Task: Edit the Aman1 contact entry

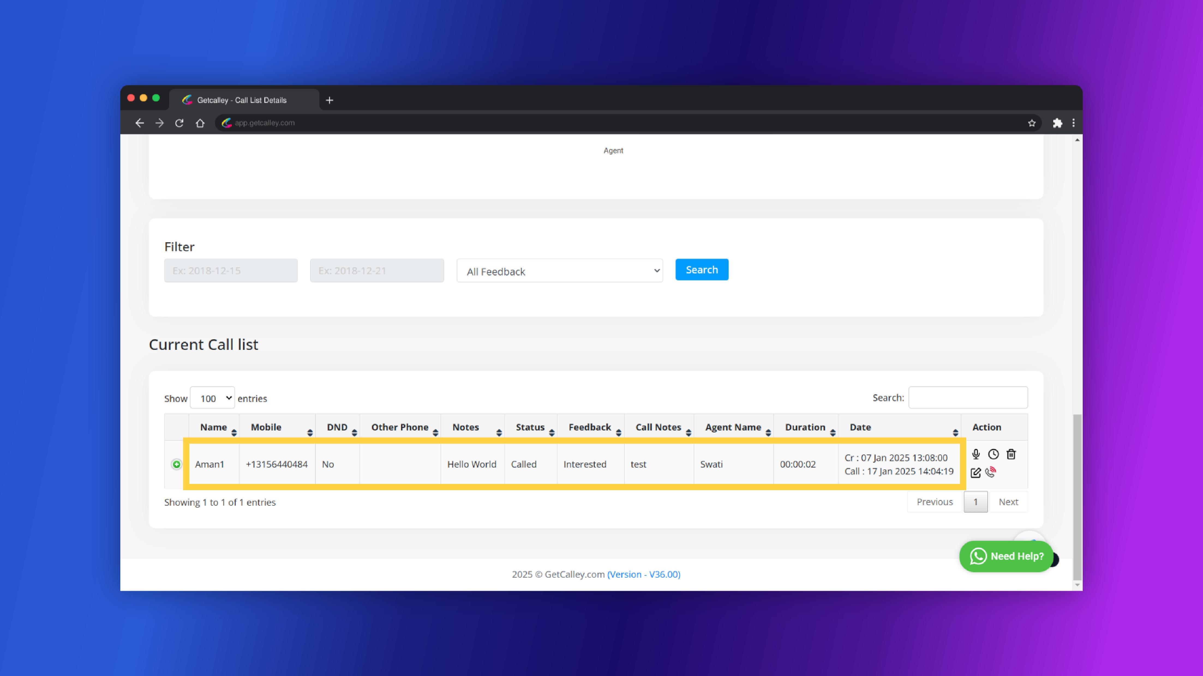Action: pyautogui.click(x=975, y=472)
